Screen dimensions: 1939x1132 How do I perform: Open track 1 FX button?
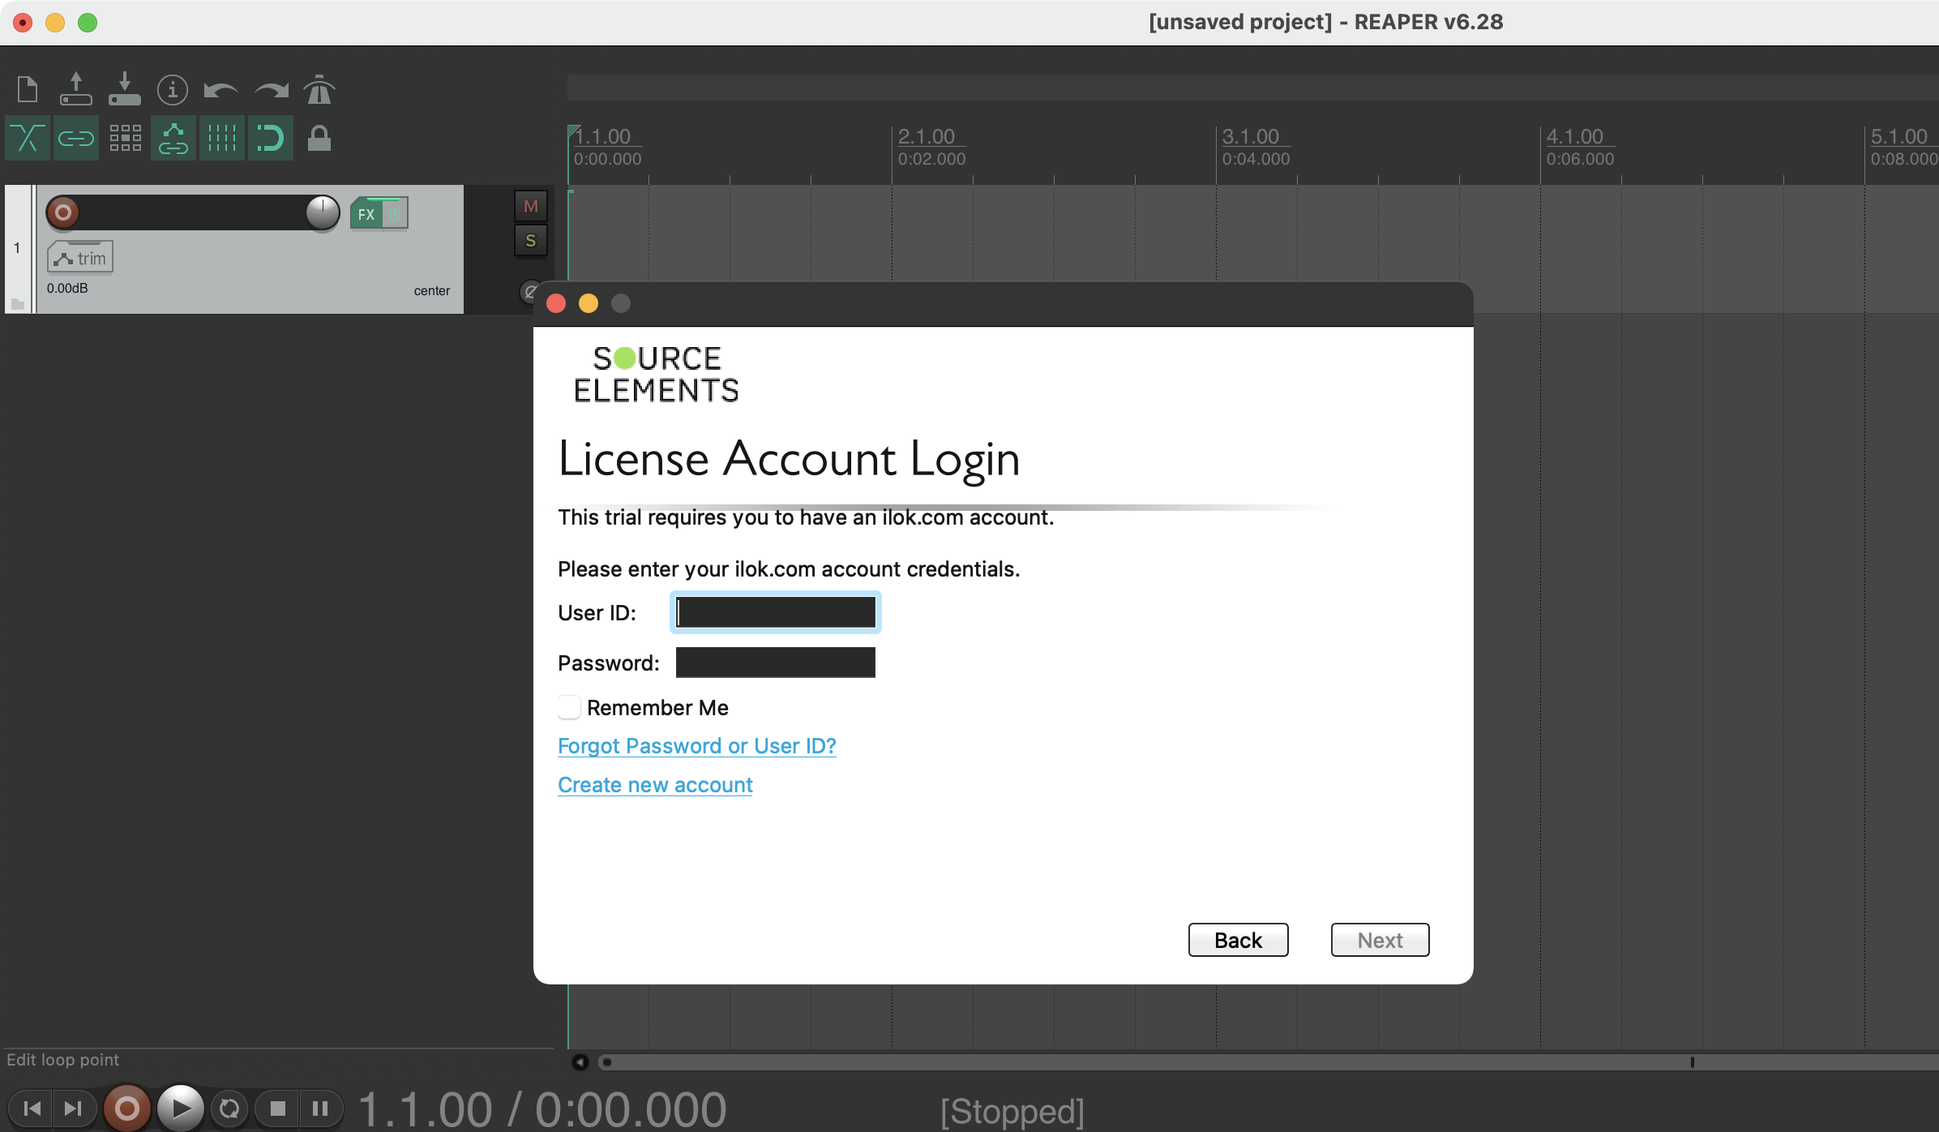coord(366,214)
